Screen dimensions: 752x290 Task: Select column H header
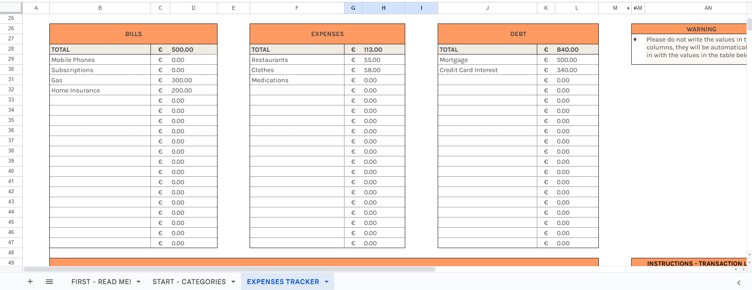tap(383, 8)
